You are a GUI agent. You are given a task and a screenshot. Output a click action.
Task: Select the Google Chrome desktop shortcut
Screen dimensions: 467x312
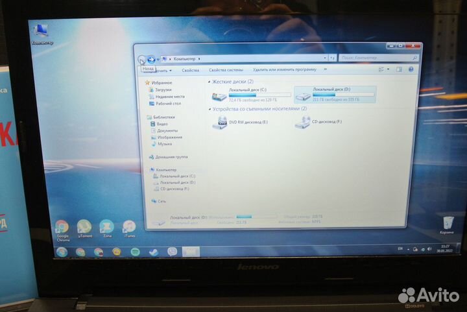point(62,231)
